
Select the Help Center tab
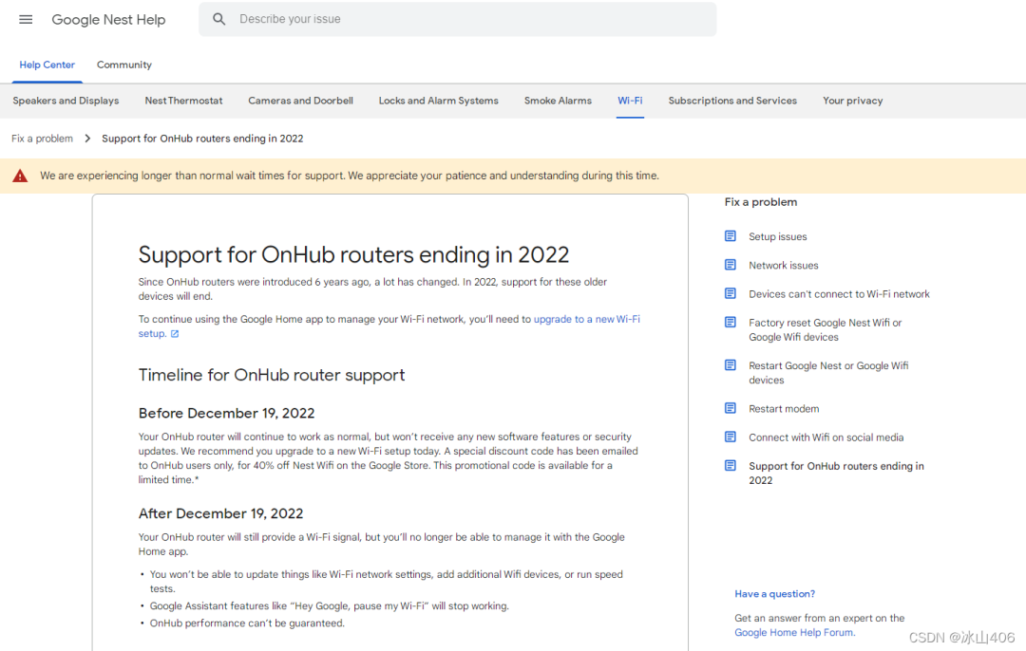(47, 65)
